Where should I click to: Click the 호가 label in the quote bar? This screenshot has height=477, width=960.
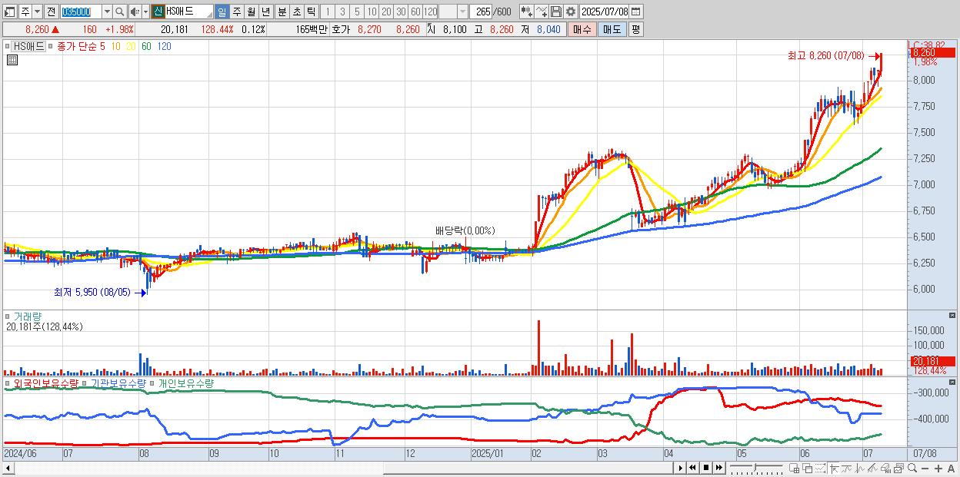coord(340,29)
